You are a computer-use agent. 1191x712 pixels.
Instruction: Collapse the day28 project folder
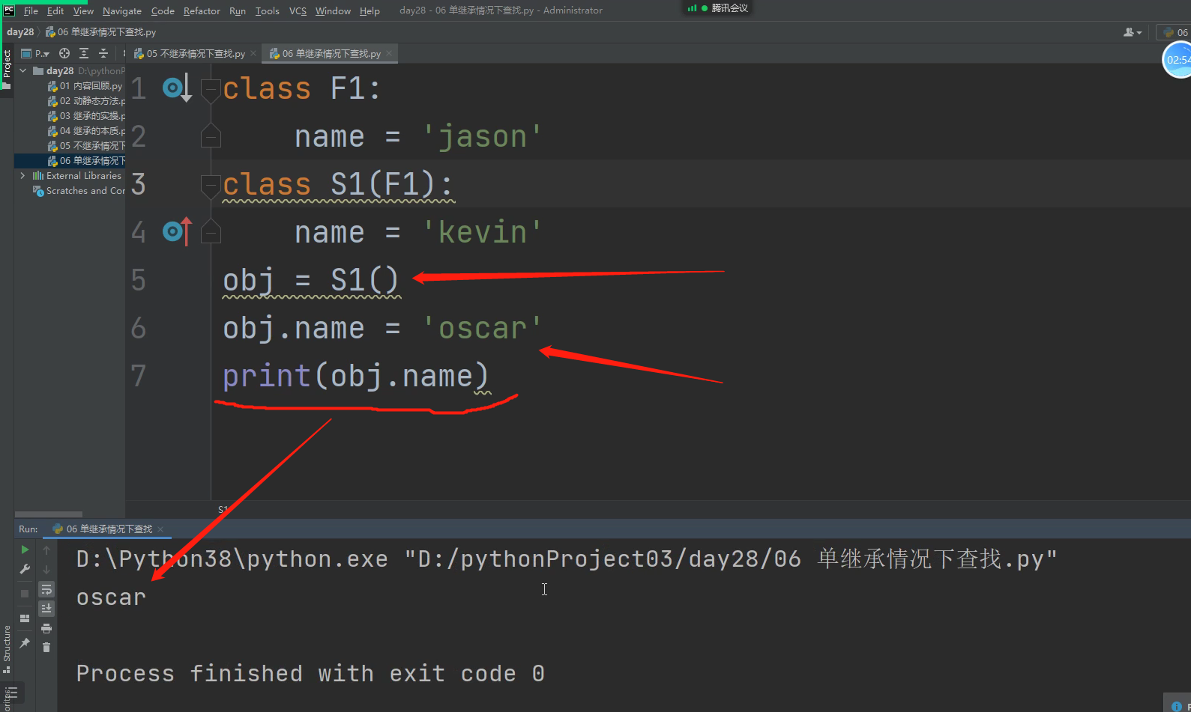coord(22,70)
